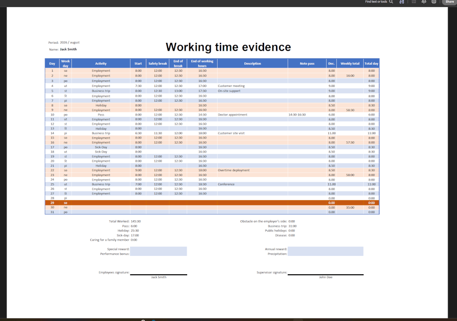The image size is (457, 321).
Task: Click the weekly total '58:00' cell
Action: 350,175
